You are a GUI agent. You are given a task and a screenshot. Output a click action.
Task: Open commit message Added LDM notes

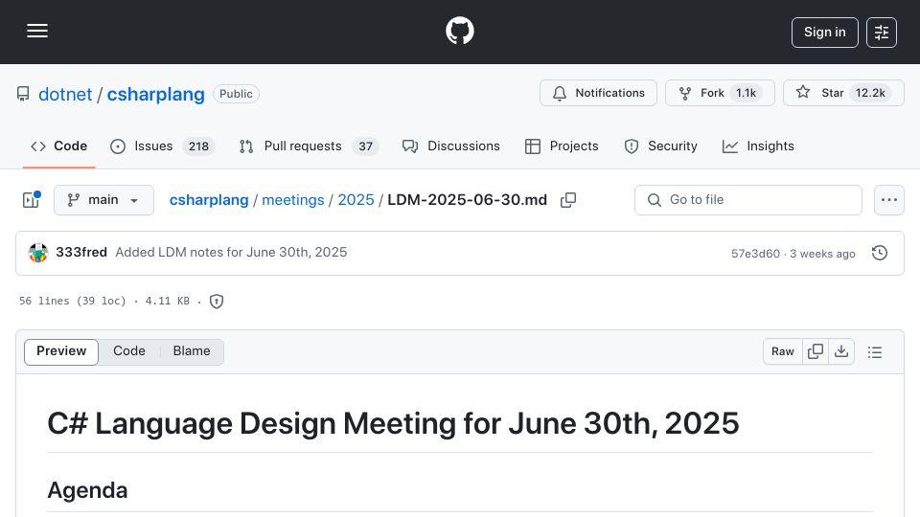pos(231,252)
